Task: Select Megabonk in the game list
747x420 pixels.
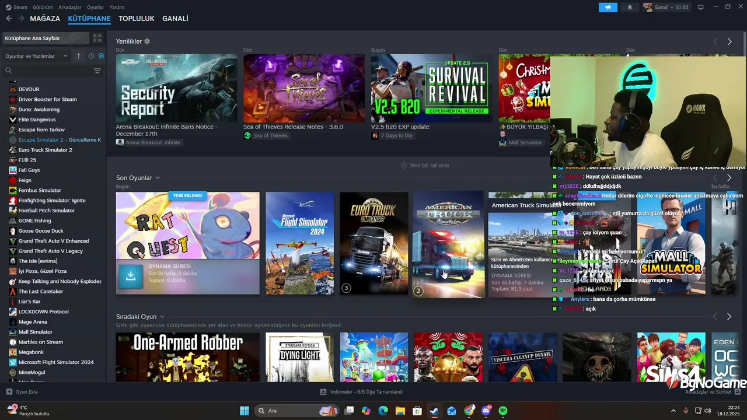Action: 31,352
